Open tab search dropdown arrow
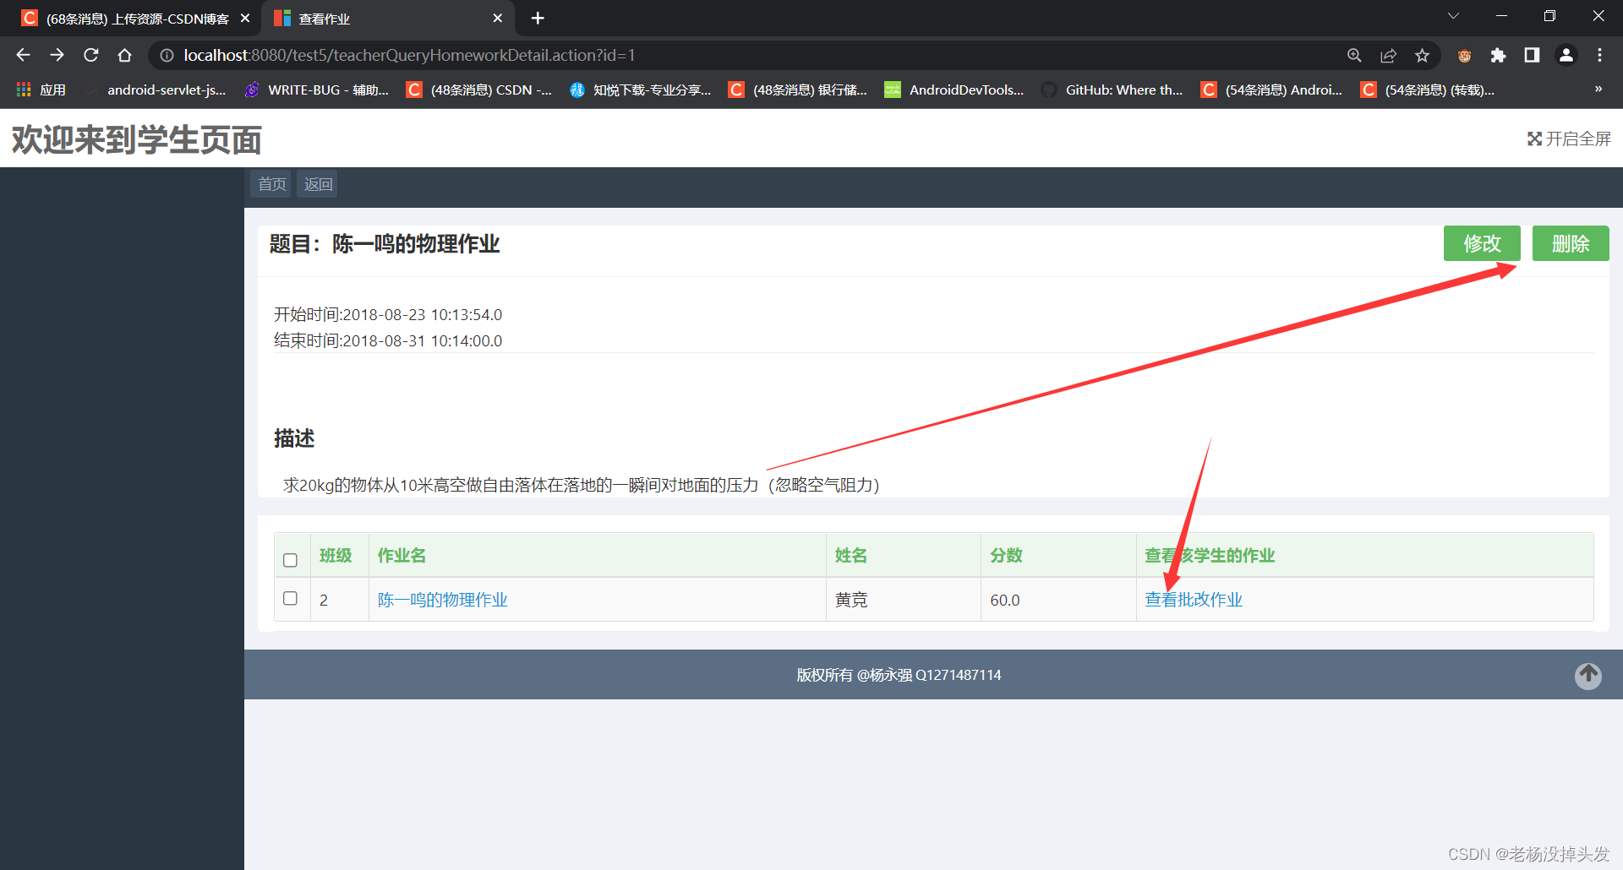The width and height of the screenshot is (1623, 870). pyautogui.click(x=1453, y=16)
